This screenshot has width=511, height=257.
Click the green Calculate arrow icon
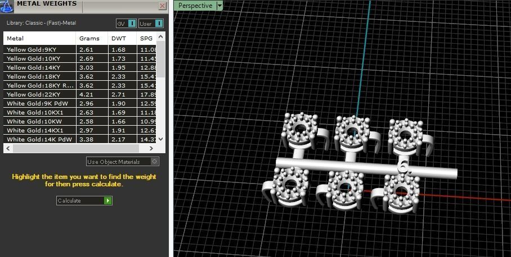click(x=107, y=200)
